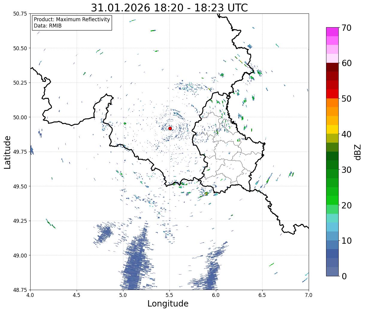Click the colorbar tick label '70'

tap(346, 28)
